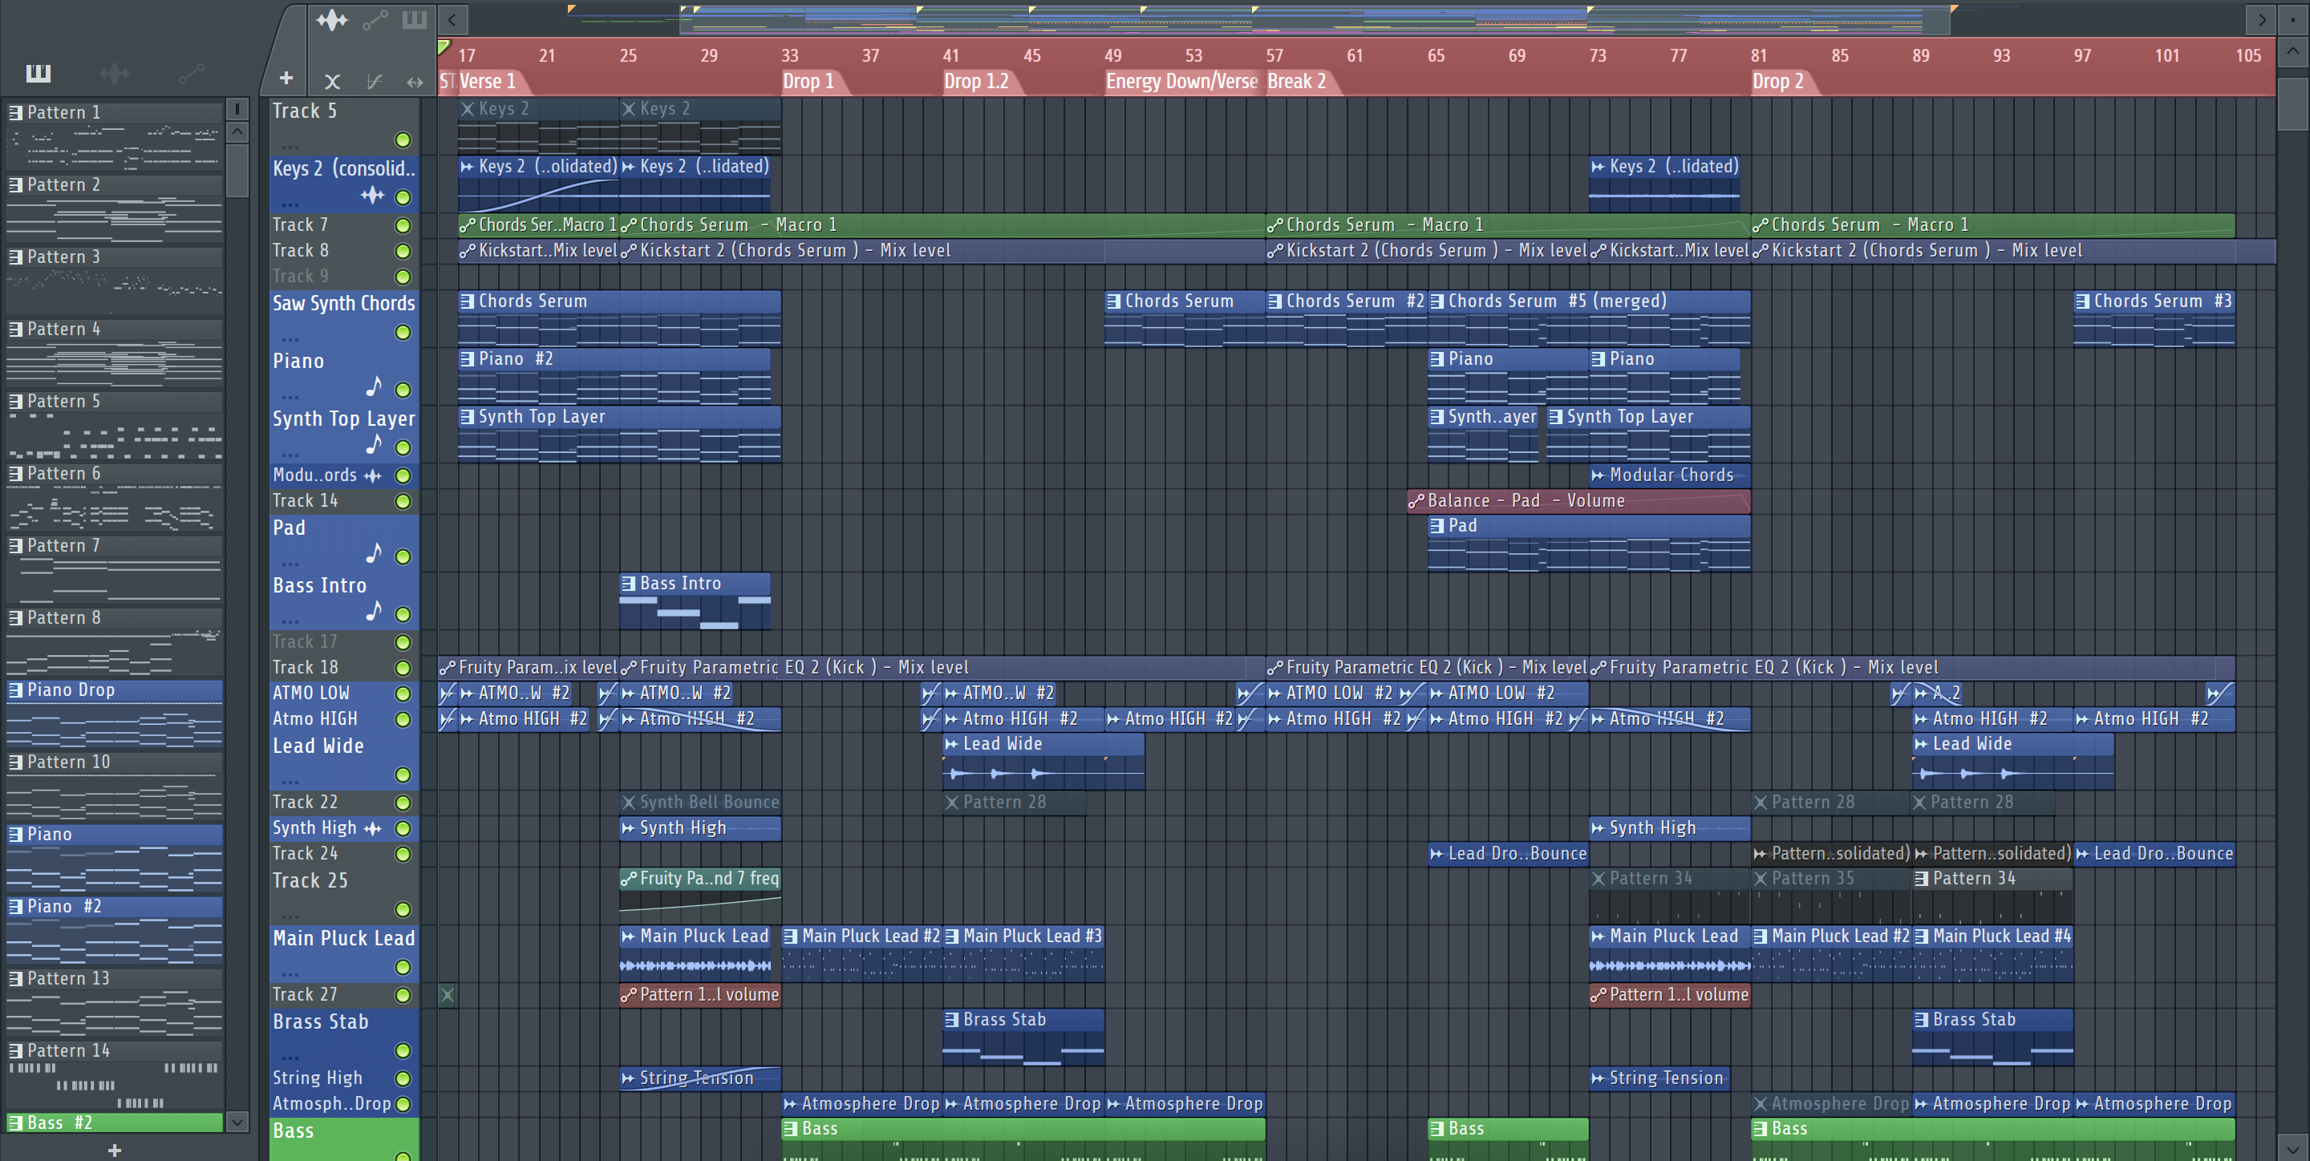The image size is (2310, 1161).
Task: Add a new pattern with the bottom plus button
Action: [x=115, y=1151]
